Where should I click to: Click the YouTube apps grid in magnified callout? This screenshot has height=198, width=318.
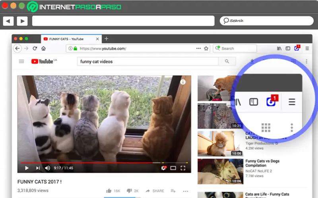[x=266, y=128]
